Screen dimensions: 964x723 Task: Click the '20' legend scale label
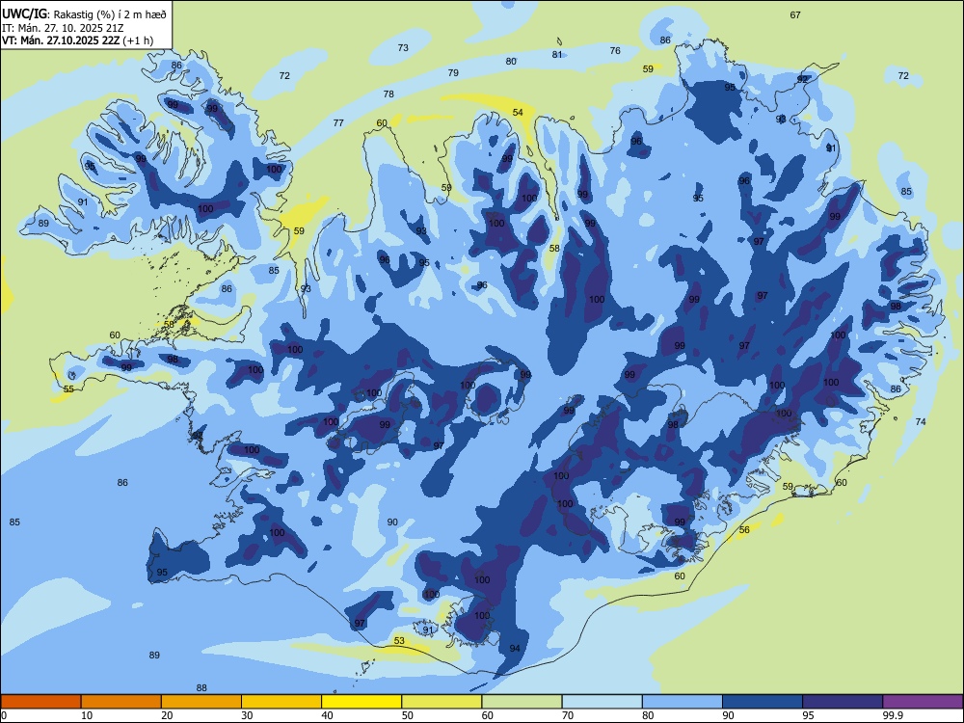[x=167, y=715]
